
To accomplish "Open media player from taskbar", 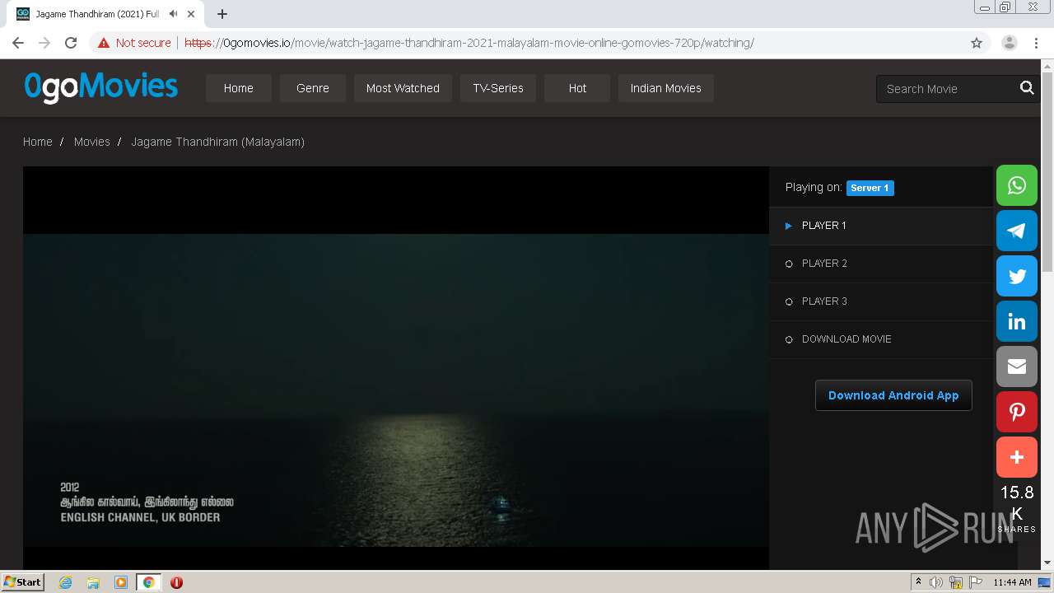I will pos(121,582).
